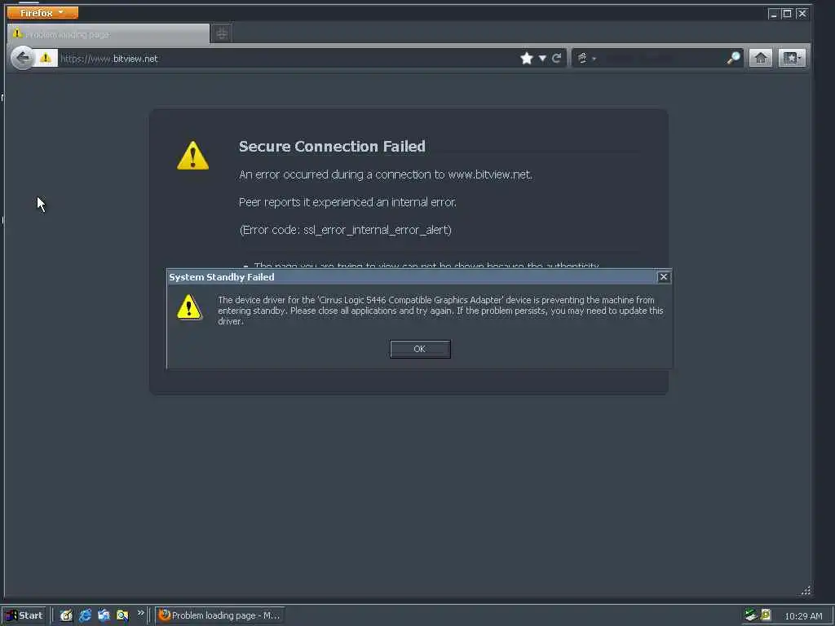835x626 pixels.
Task: Launch Outlook Express from quick launch
Action: click(x=104, y=615)
